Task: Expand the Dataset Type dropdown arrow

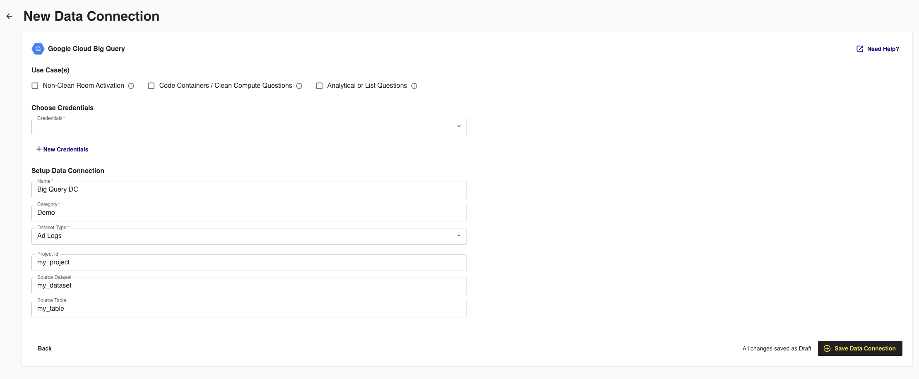Action: pyautogui.click(x=459, y=236)
